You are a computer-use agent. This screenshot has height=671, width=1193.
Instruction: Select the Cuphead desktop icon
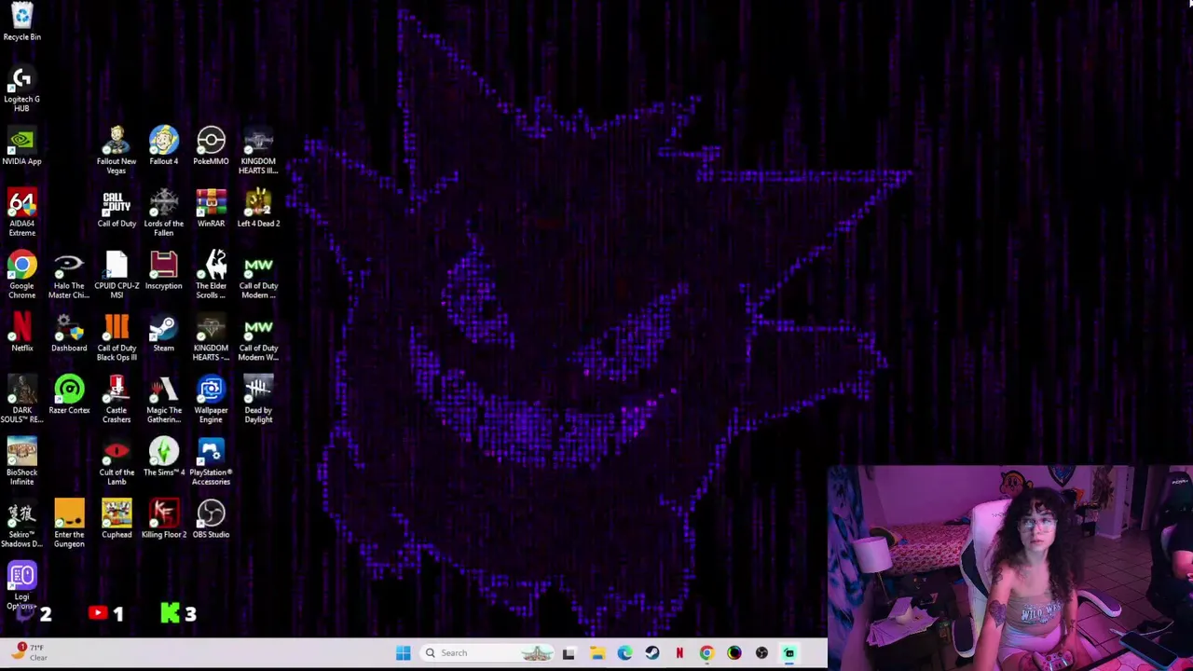(117, 520)
